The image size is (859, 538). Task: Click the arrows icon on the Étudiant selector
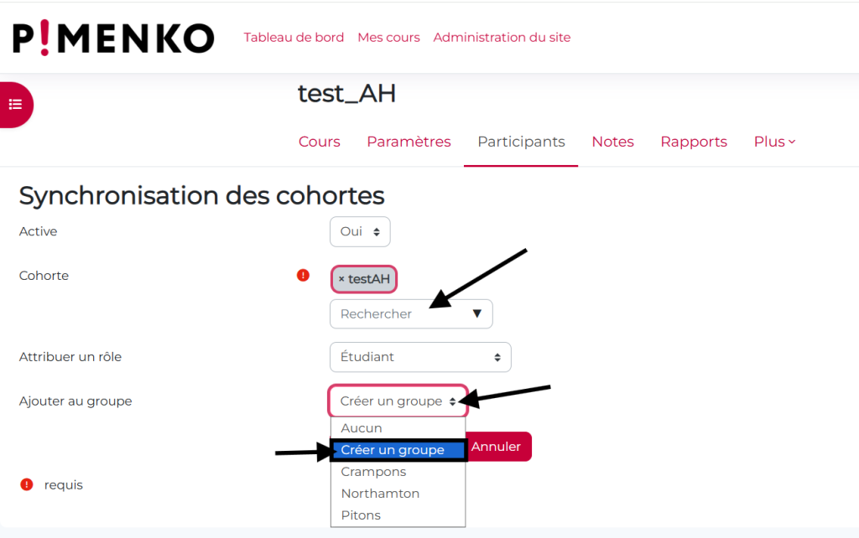tap(498, 357)
